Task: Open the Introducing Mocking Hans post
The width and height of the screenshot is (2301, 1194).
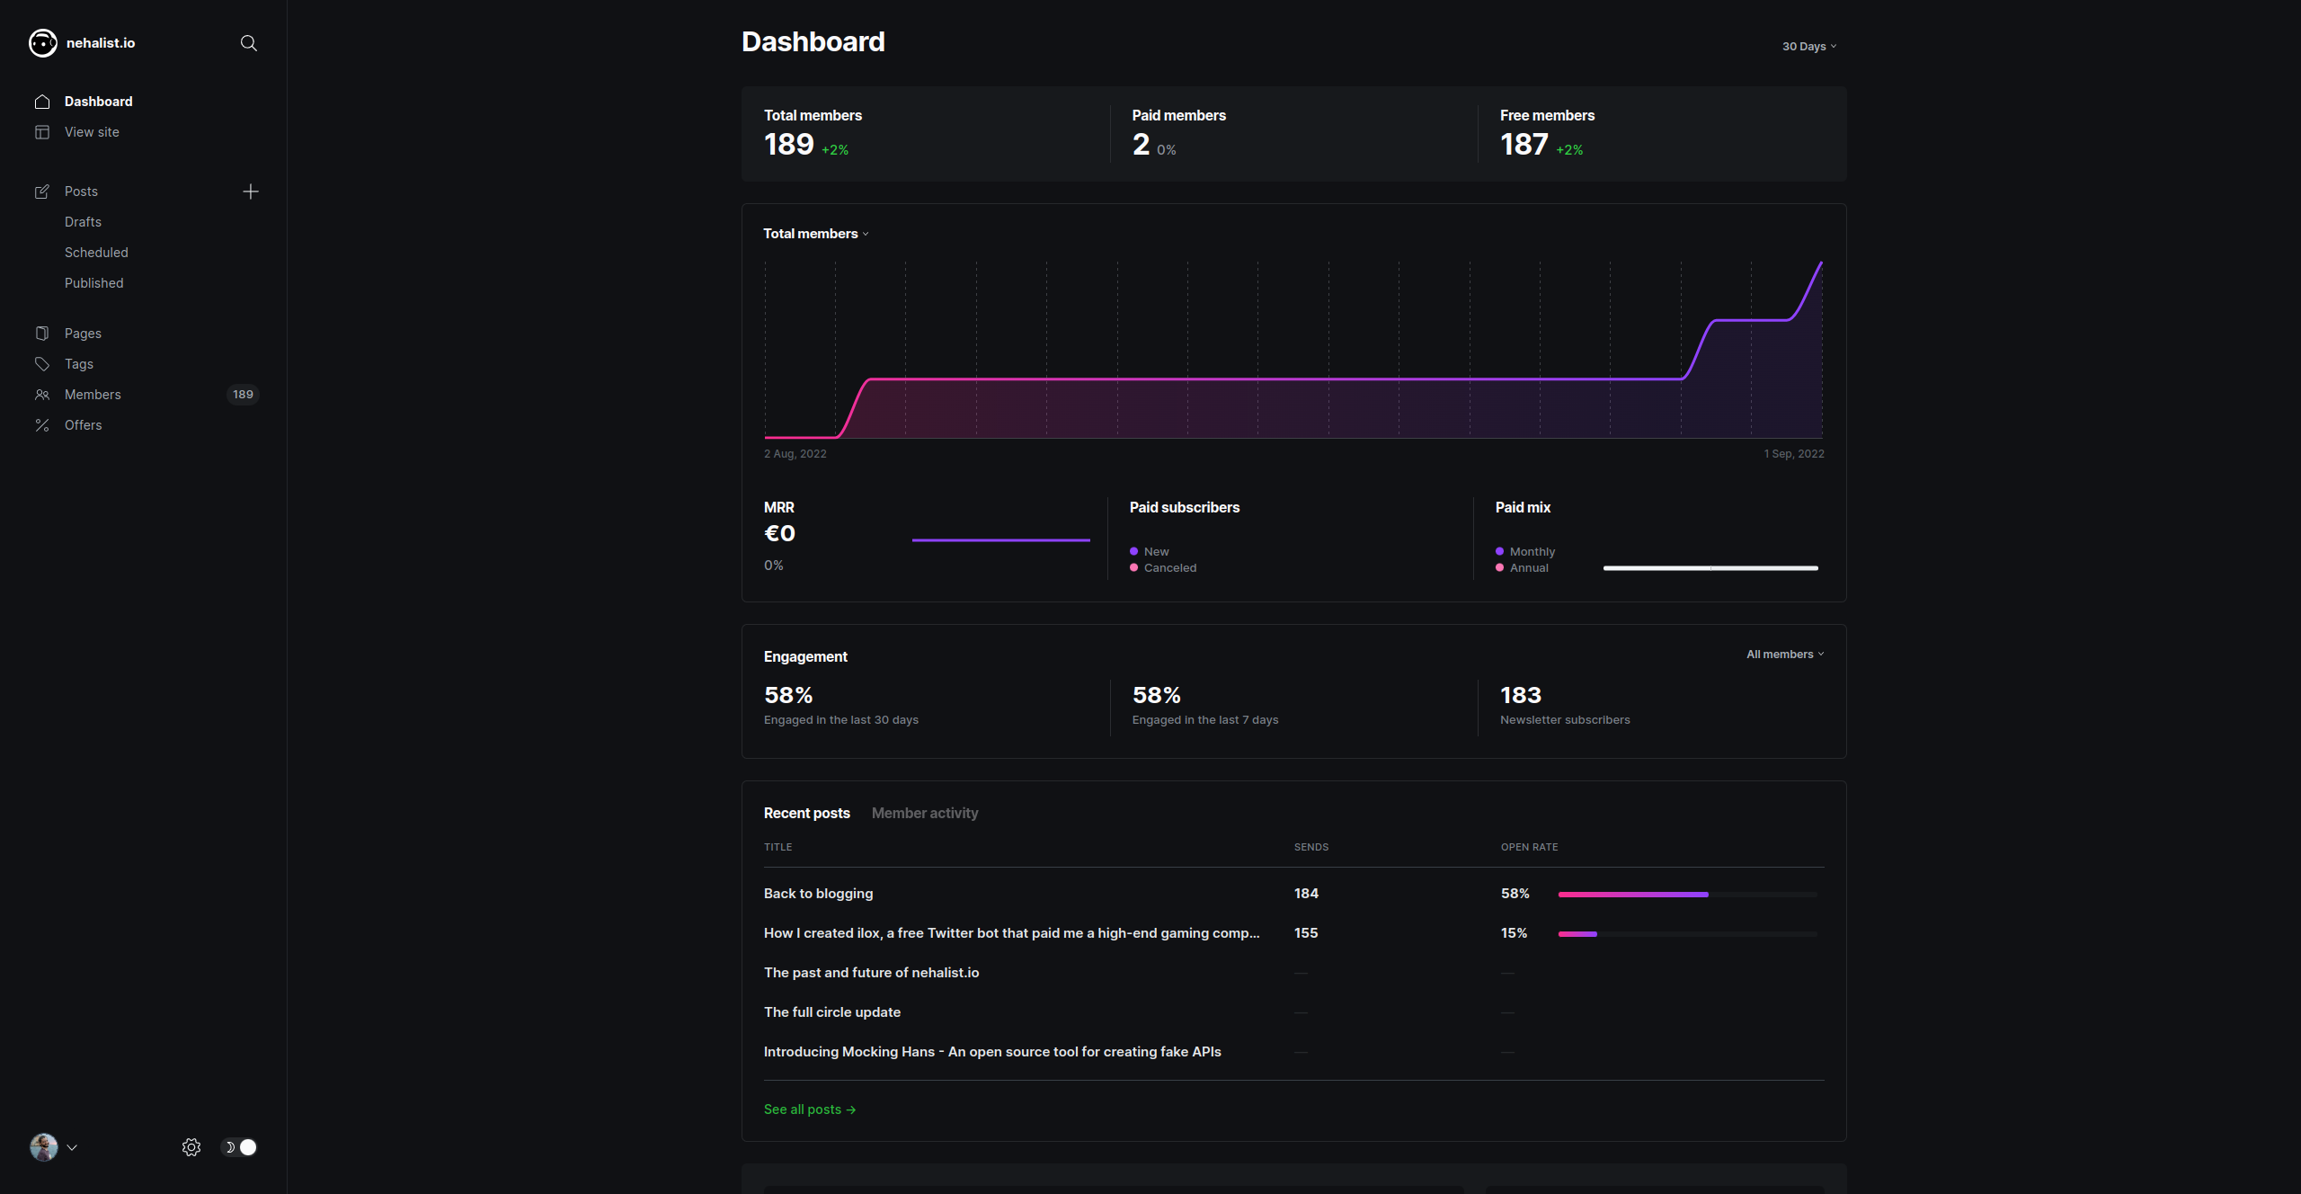Action: [992, 1052]
